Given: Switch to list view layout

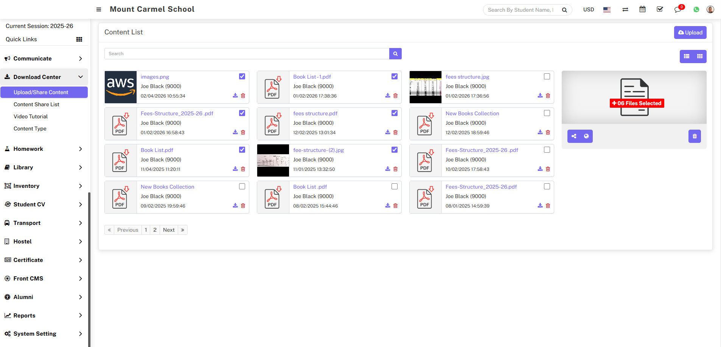Looking at the screenshot, I should tap(687, 56).
